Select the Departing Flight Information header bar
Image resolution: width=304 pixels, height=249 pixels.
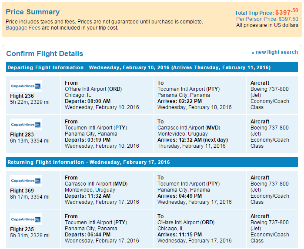coord(152,67)
